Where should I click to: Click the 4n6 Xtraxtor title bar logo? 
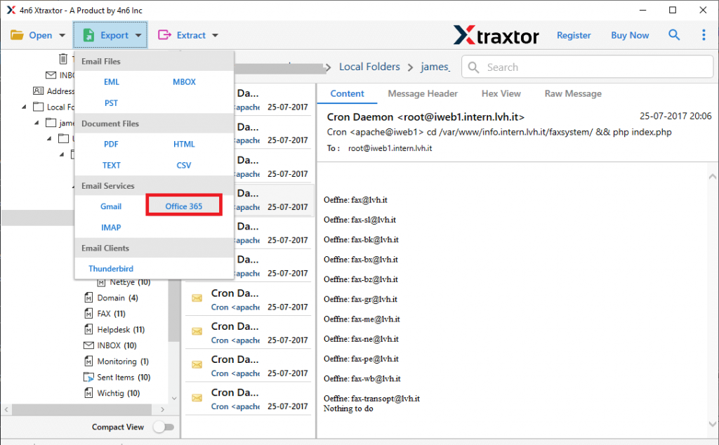pos(11,10)
